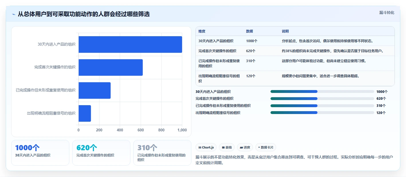Click the 120个 value beside the progress bar
406x177 pixels.
coord(381,113)
